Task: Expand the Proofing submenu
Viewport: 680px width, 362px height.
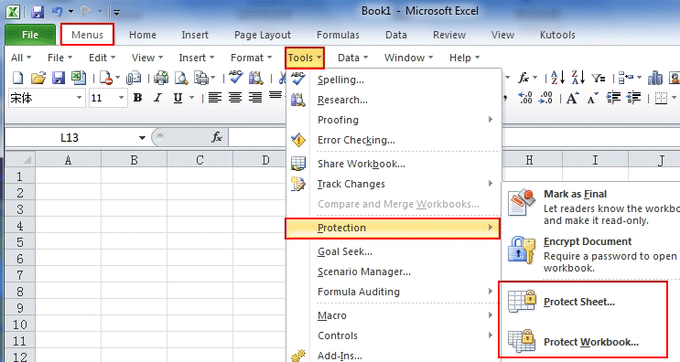Action: coord(394,120)
